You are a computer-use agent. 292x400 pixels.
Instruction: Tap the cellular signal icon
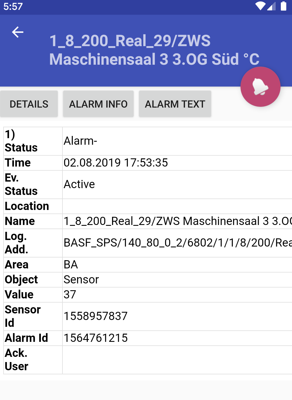pos(272,6)
